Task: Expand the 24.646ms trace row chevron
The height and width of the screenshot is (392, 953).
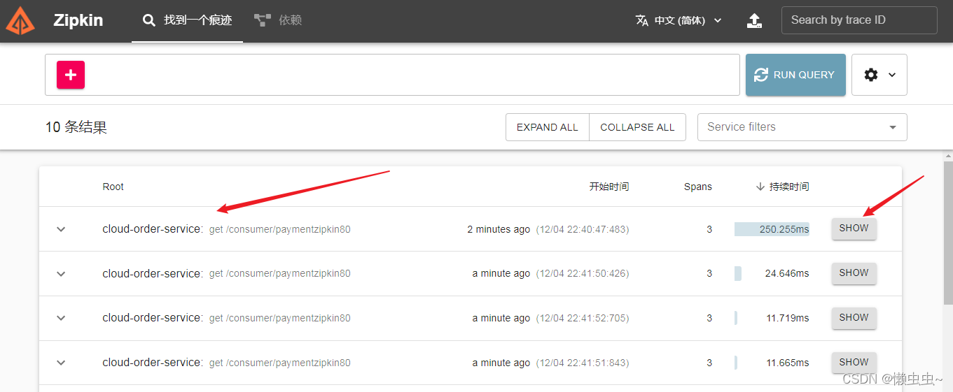Action: [x=61, y=274]
